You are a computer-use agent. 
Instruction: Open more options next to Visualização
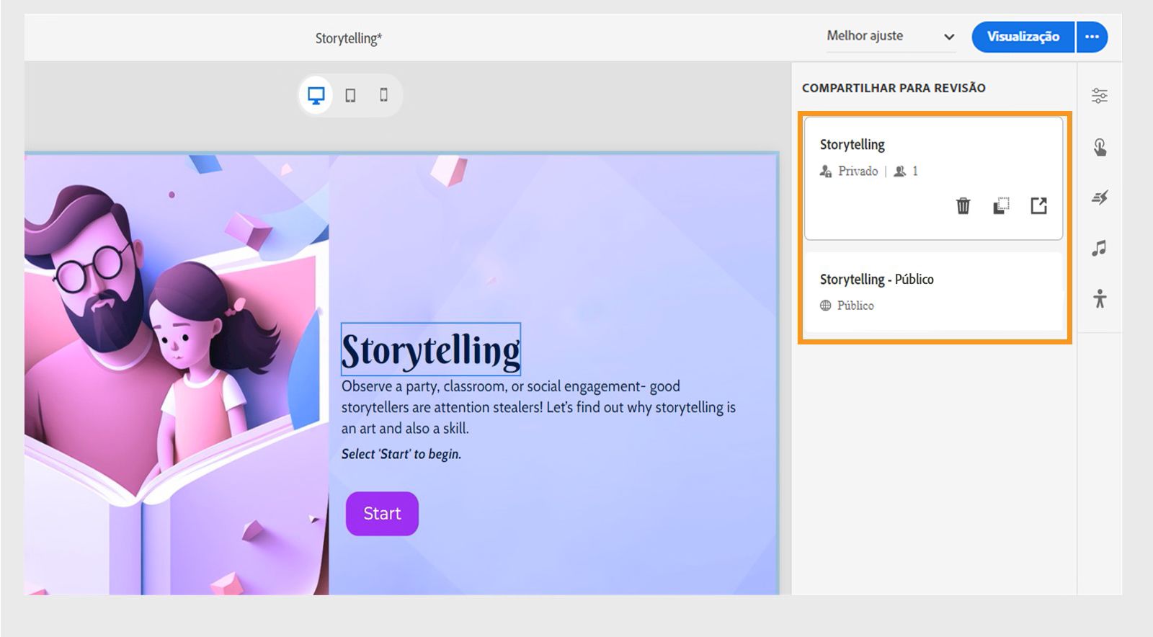click(1092, 37)
